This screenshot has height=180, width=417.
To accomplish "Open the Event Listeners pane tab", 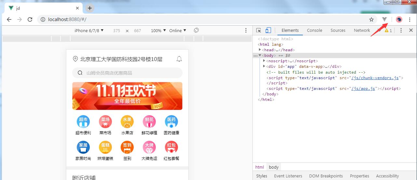I will pos(288,176).
